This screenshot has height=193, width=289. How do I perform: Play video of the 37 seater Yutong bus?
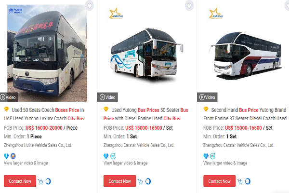(x=207, y=97)
